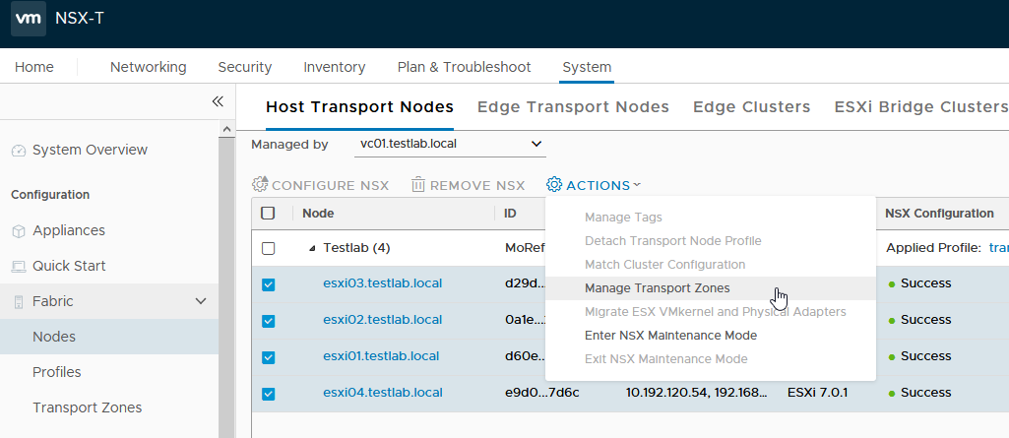Collapse the Fabric section chevron
The height and width of the screenshot is (438, 1009).
[201, 301]
